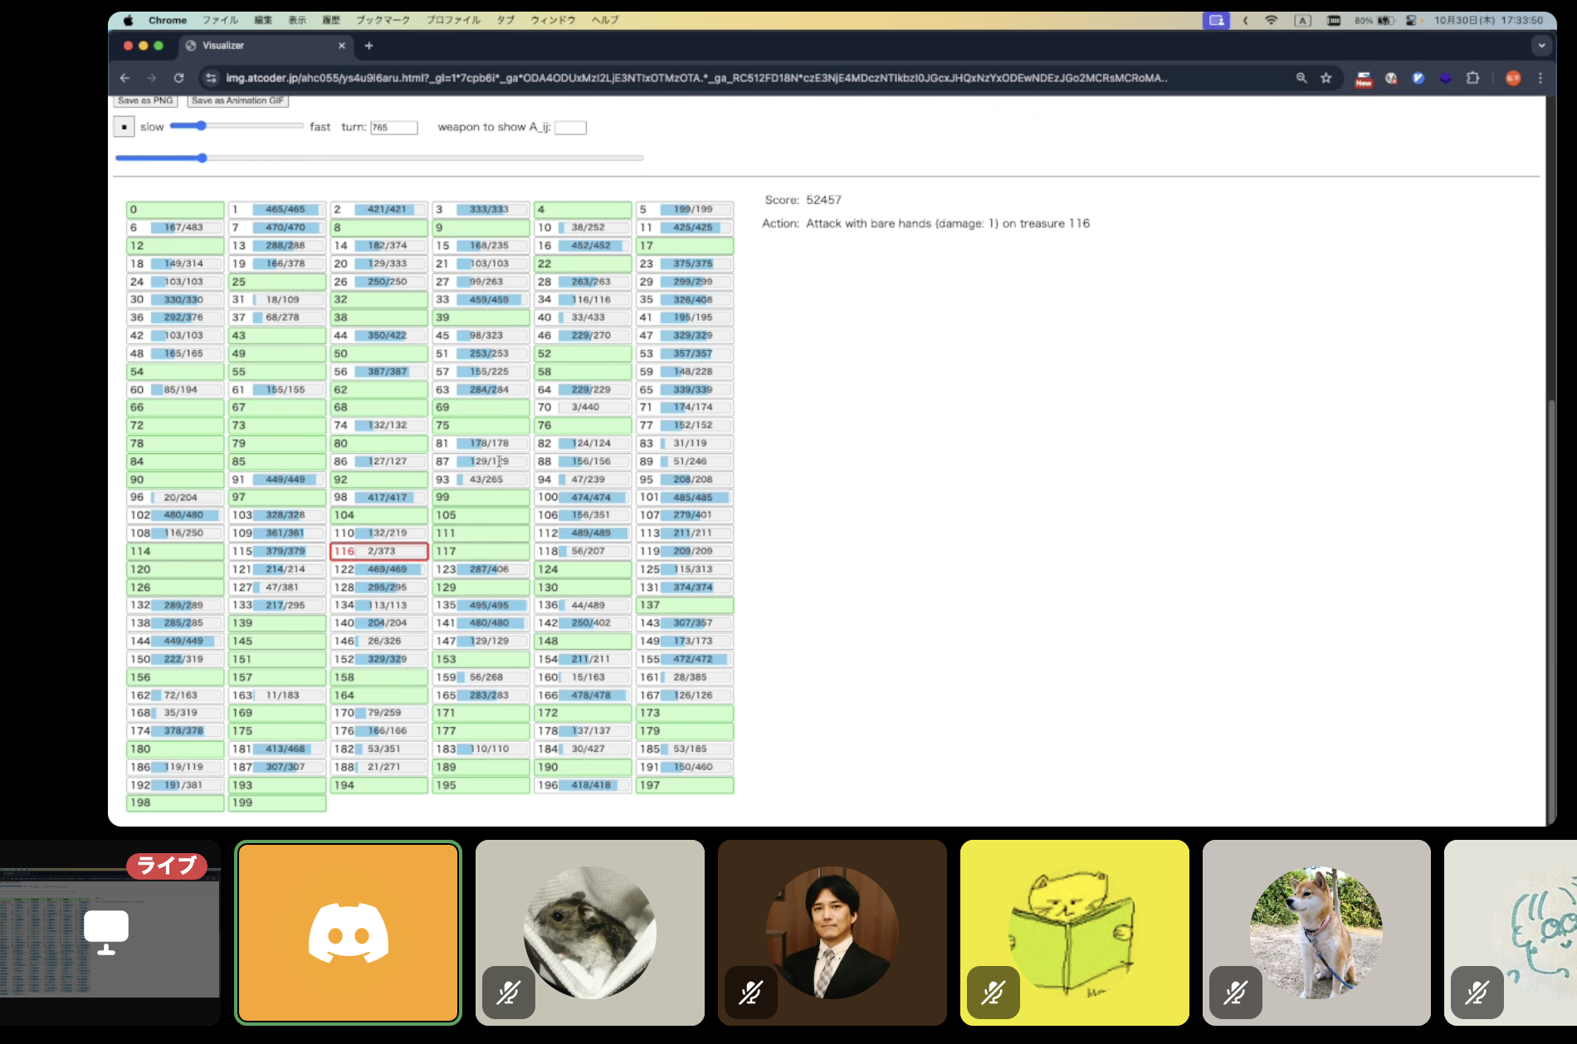
Task: Go back with the back arrow
Action: (124, 78)
